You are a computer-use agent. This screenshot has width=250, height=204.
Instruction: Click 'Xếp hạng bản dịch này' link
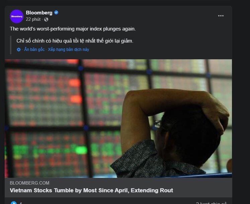(68, 50)
